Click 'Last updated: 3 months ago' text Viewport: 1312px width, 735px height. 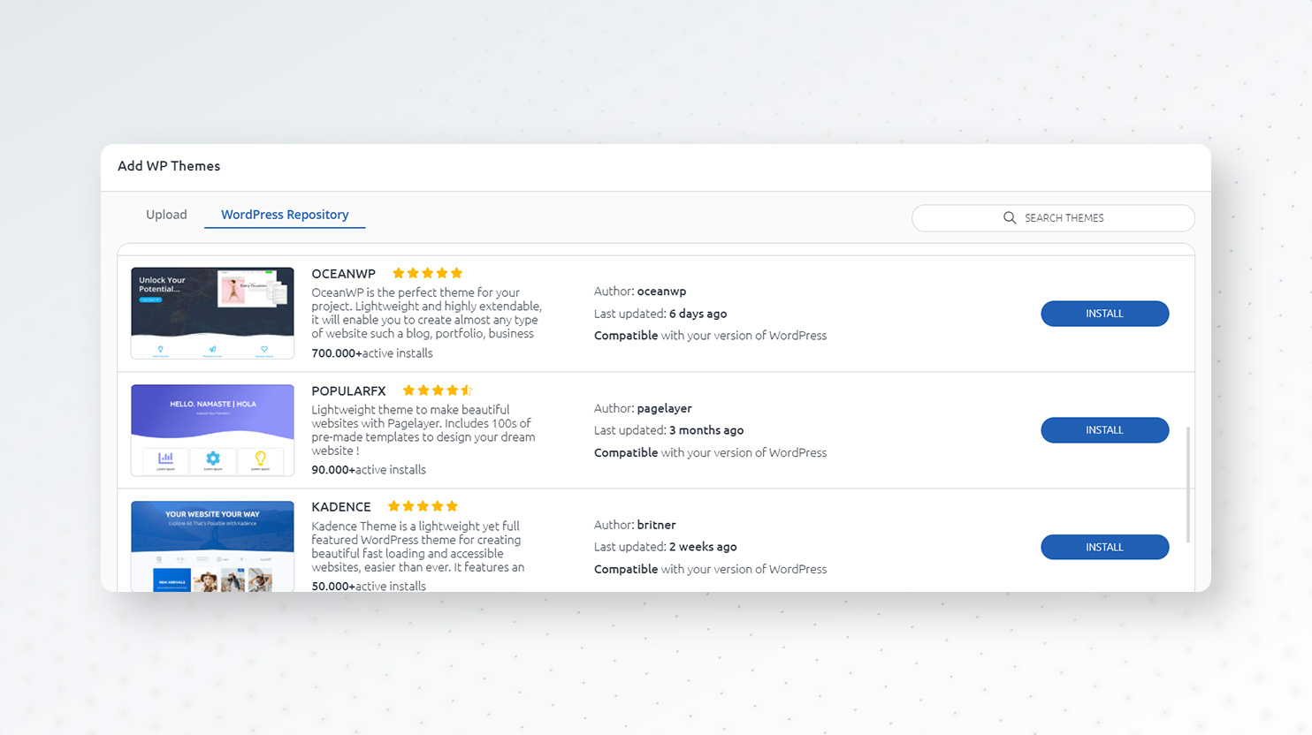pyautogui.click(x=668, y=430)
